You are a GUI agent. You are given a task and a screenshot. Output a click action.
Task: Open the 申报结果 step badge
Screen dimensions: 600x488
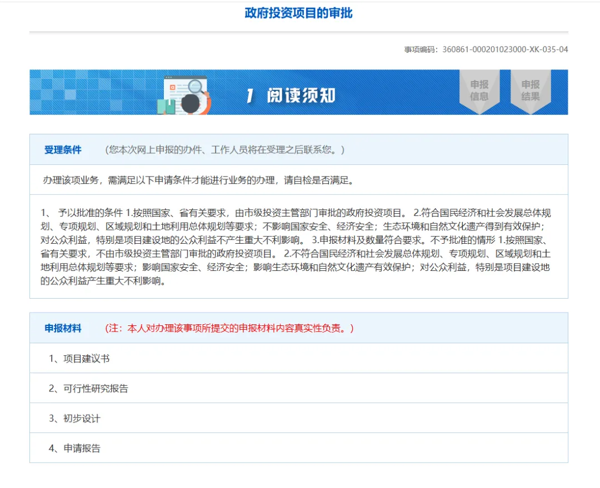(x=531, y=91)
